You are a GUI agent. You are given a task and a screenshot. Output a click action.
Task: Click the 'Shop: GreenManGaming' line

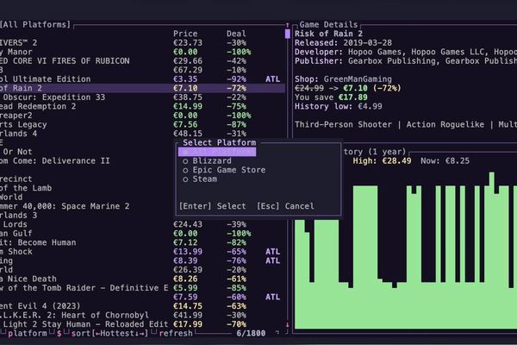point(343,79)
